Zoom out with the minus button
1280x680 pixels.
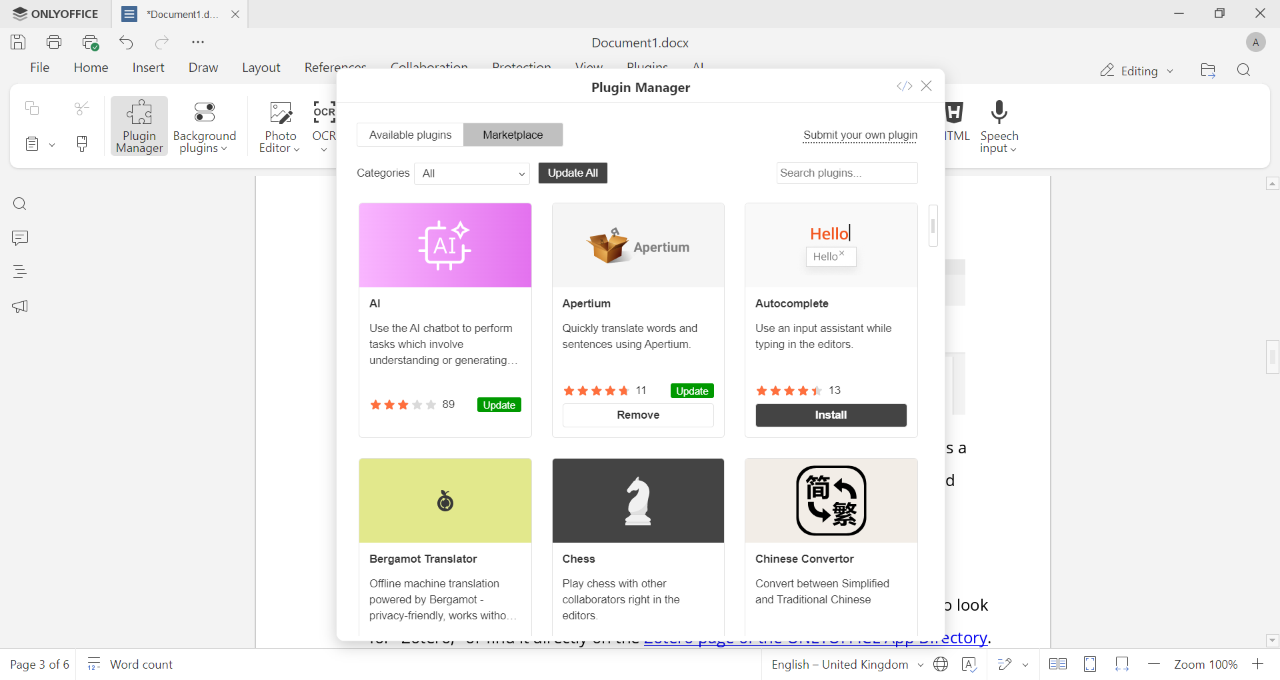[1154, 664]
